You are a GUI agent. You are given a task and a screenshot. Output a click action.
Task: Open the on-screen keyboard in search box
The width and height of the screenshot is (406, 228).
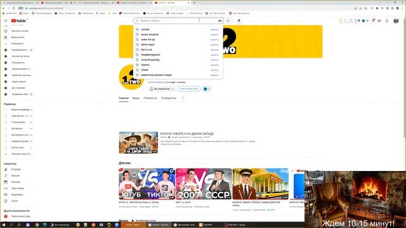coord(220,21)
